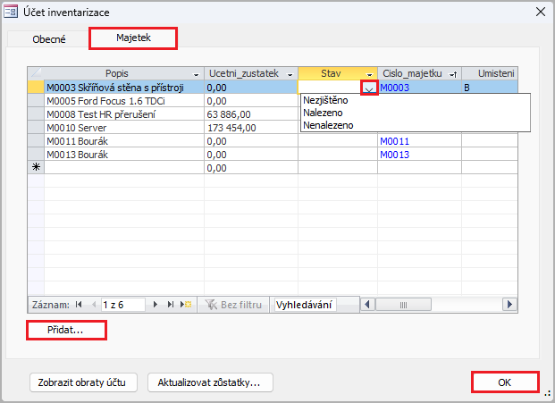The height and width of the screenshot is (403, 555).
Task: Go to next record arrow
Action: coord(156,305)
